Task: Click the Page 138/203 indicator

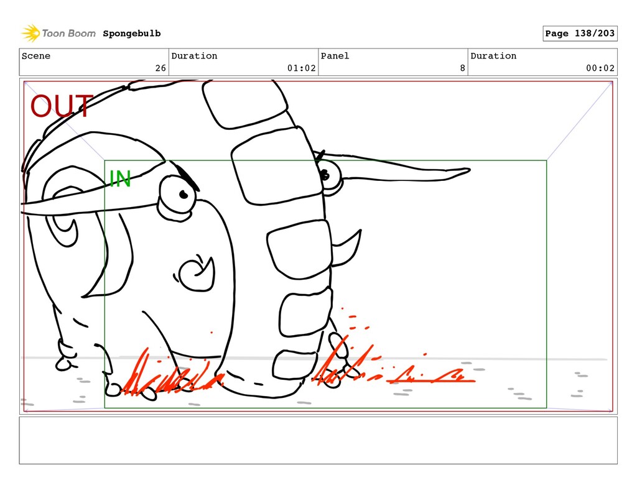Action: click(x=580, y=34)
